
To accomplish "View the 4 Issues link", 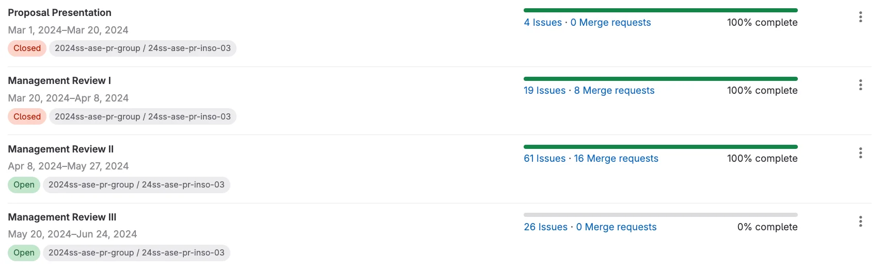I will (543, 23).
